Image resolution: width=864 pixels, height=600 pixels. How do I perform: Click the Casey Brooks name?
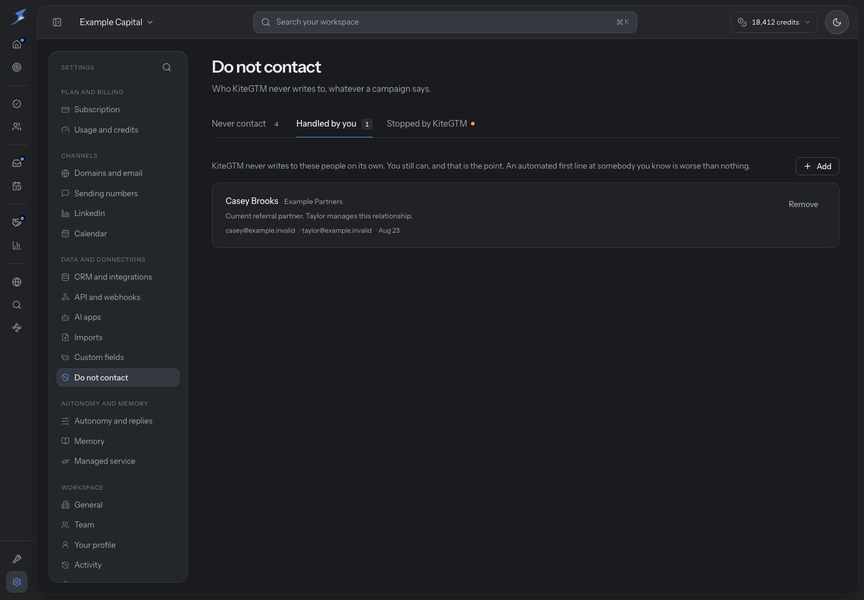point(252,201)
